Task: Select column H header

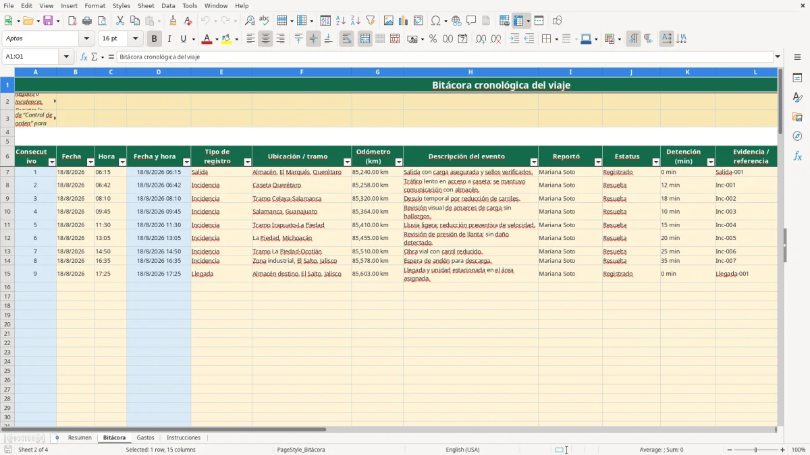Action: click(470, 71)
